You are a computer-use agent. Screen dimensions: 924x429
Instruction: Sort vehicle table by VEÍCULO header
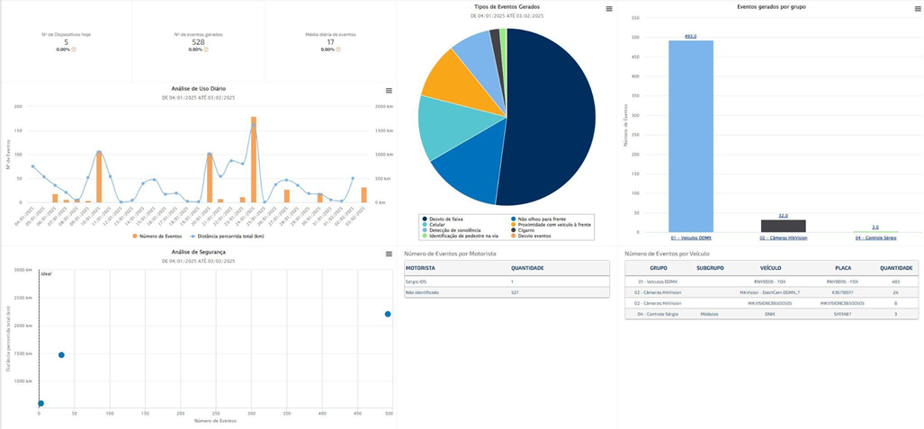771,267
